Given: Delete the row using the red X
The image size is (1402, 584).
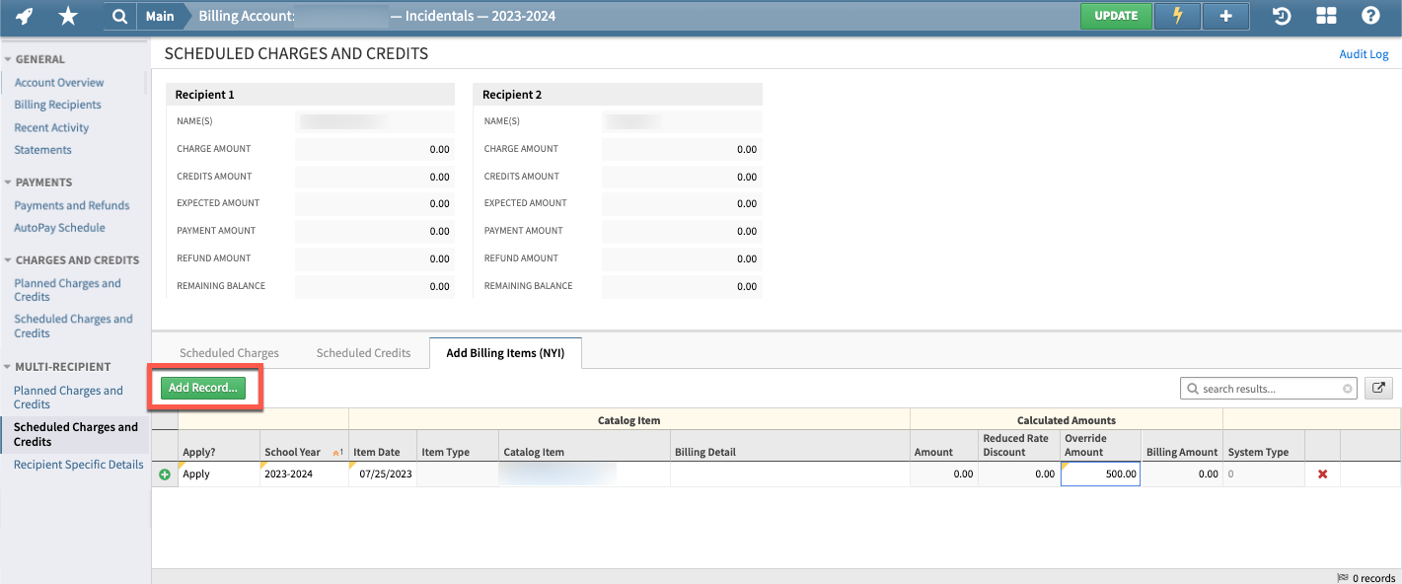Looking at the screenshot, I should click(x=1321, y=474).
